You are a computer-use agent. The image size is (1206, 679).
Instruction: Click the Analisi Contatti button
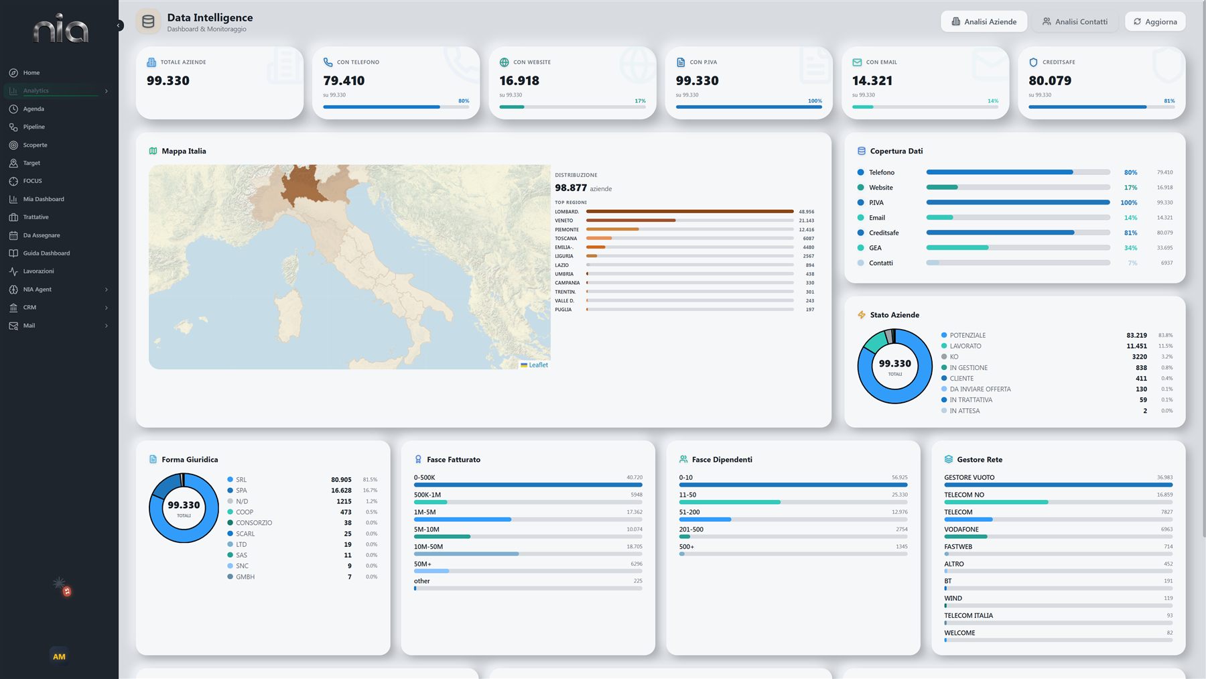click(1075, 22)
